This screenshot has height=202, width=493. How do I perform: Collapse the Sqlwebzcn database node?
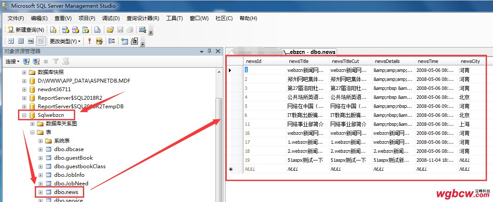click(24, 115)
